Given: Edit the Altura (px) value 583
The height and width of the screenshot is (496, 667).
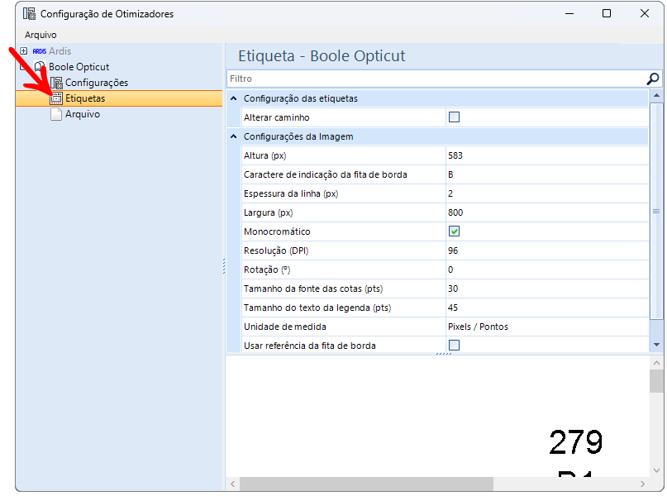Looking at the screenshot, I should 547,155.
